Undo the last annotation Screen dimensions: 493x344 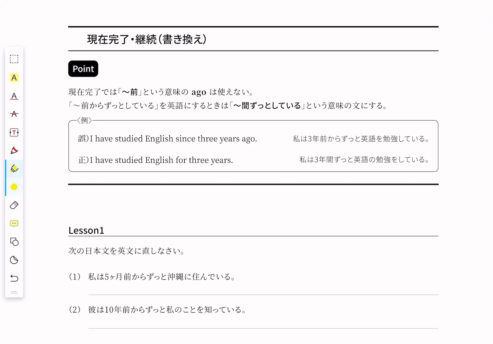click(14, 278)
